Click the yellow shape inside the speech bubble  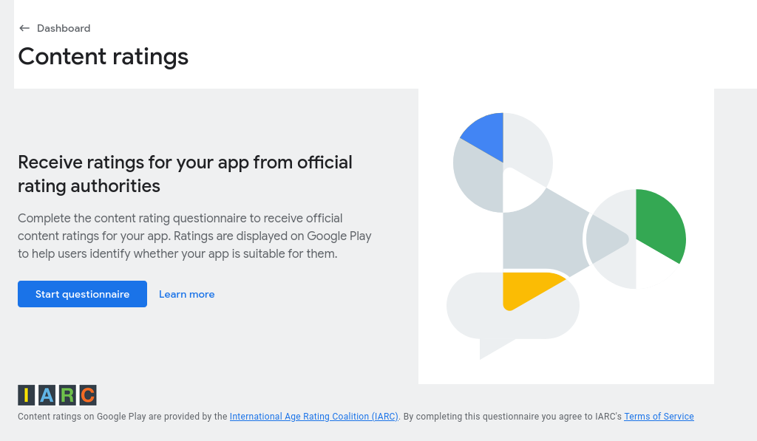coord(526,288)
